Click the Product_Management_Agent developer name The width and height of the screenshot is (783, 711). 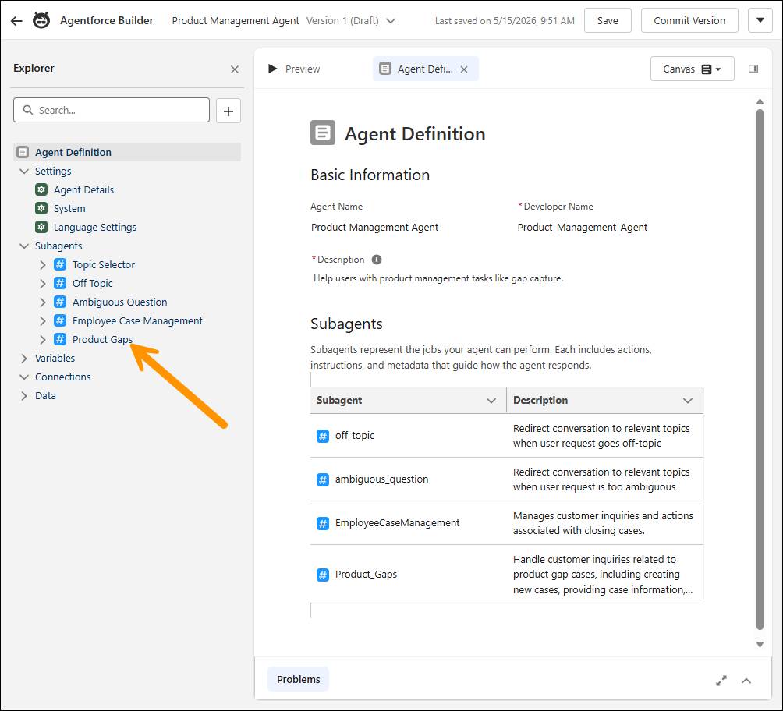(583, 227)
